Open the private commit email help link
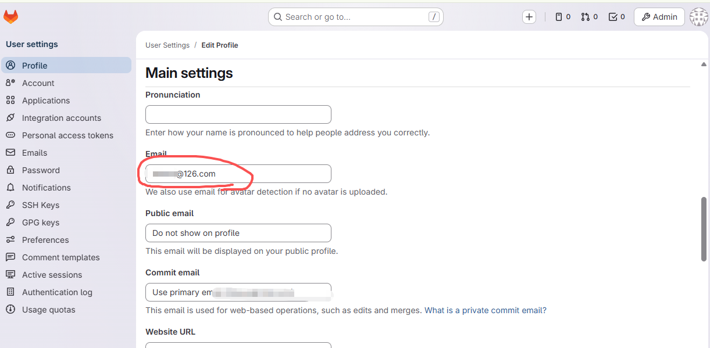 pyautogui.click(x=485, y=310)
